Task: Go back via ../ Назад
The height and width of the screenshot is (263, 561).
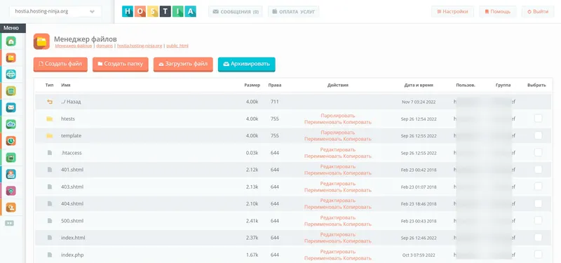Action: [71, 102]
